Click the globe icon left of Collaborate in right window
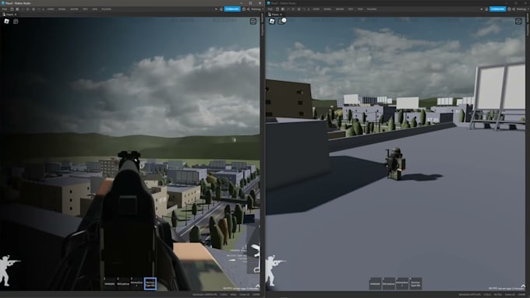The image size is (530, 298). coord(486,9)
